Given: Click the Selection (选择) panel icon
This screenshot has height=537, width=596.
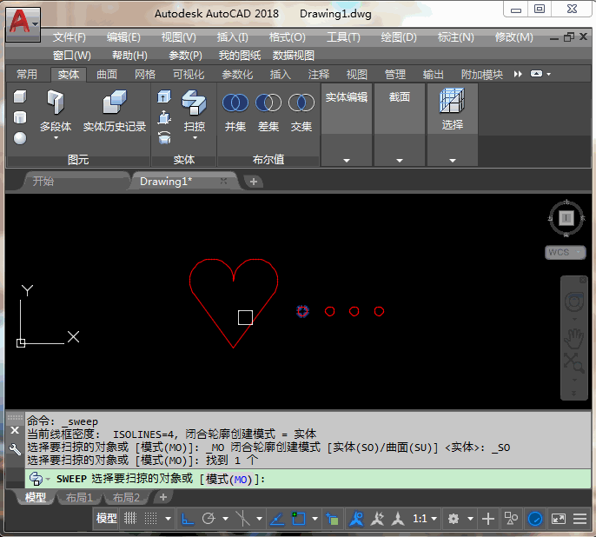Looking at the screenshot, I should [x=453, y=101].
